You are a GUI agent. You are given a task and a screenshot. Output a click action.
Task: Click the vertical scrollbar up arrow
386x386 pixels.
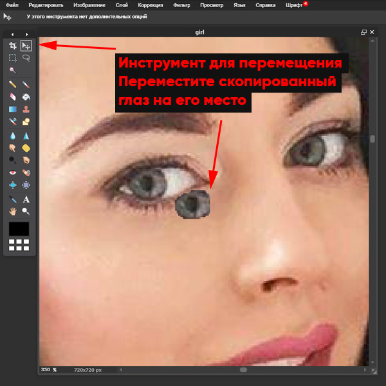pyautogui.click(x=372, y=41)
